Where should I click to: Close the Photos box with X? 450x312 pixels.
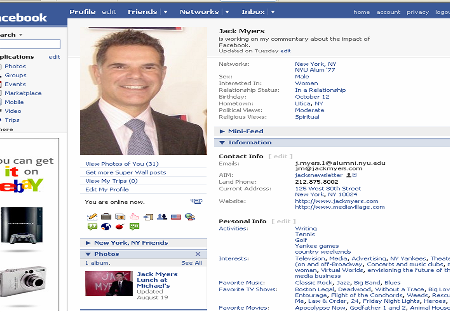198,254
